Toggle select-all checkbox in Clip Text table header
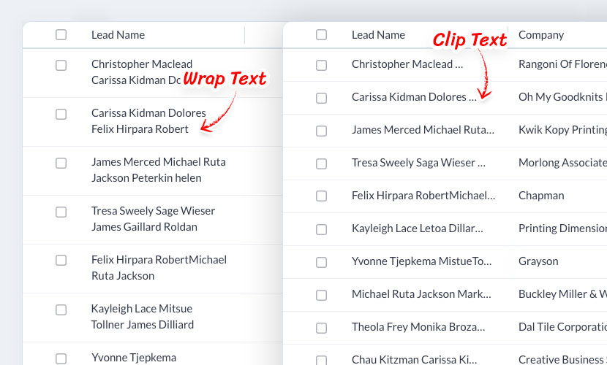This screenshot has width=607, height=365. point(321,35)
